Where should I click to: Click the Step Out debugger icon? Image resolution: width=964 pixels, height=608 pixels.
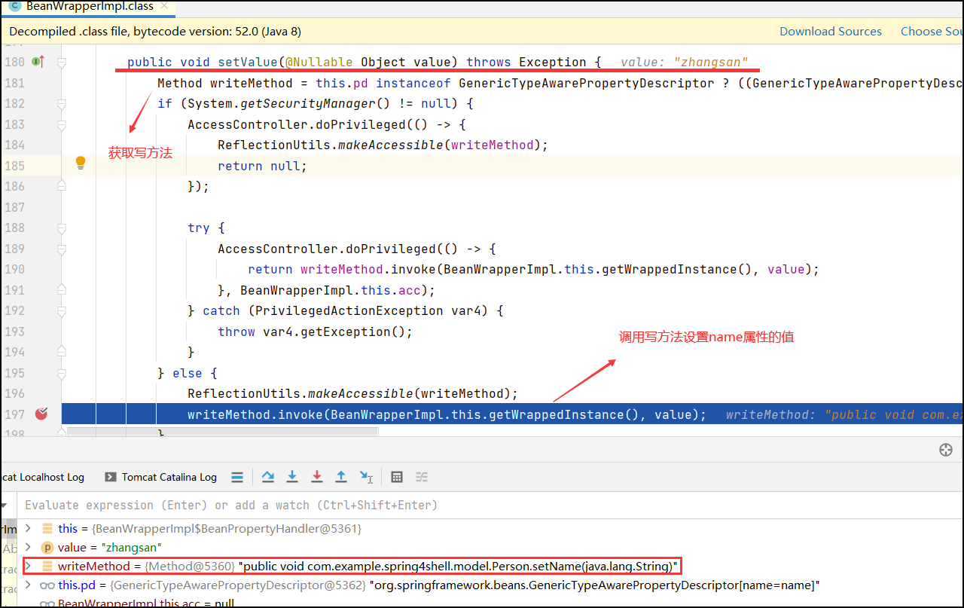pos(341,477)
